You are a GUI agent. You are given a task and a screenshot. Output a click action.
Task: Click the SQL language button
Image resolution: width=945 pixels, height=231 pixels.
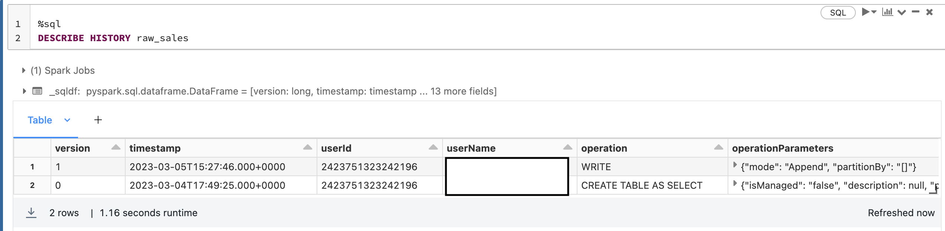[838, 13]
